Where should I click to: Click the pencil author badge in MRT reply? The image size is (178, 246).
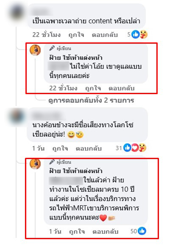(52, 162)
